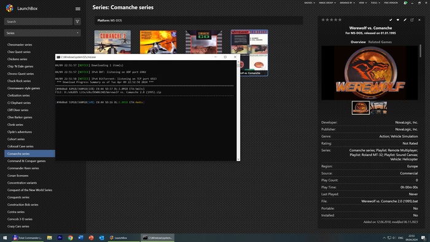Image resolution: width=430 pixels, height=242 pixels.
Task: Show hidden system tray icons
Action: 384,238
